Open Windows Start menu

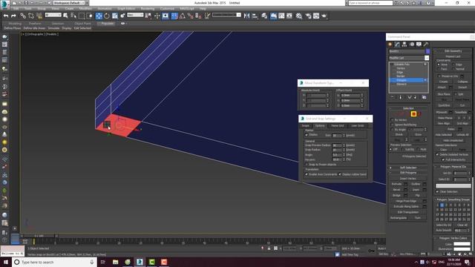click(6, 262)
